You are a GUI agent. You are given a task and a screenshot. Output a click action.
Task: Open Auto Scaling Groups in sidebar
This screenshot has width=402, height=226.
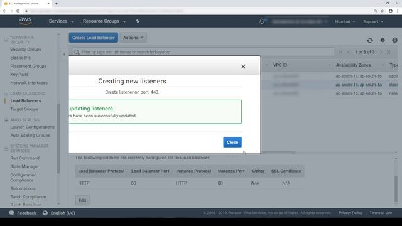tap(30, 136)
